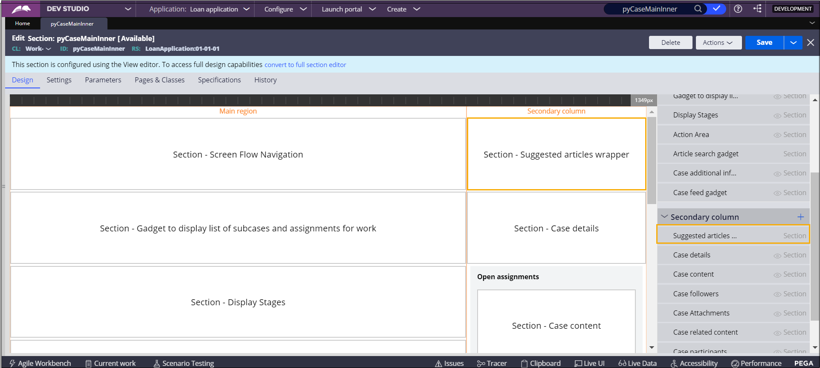Open the Configure menu
The height and width of the screenshot is (368, 820).
point(285,9)
